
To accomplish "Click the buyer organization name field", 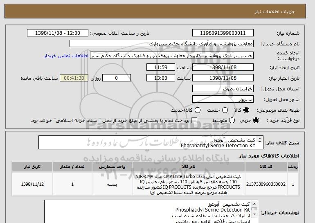I will tap(162, 44).
